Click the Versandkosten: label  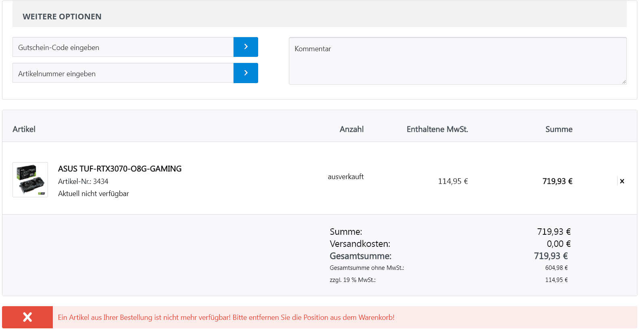[x=360, y=244]
